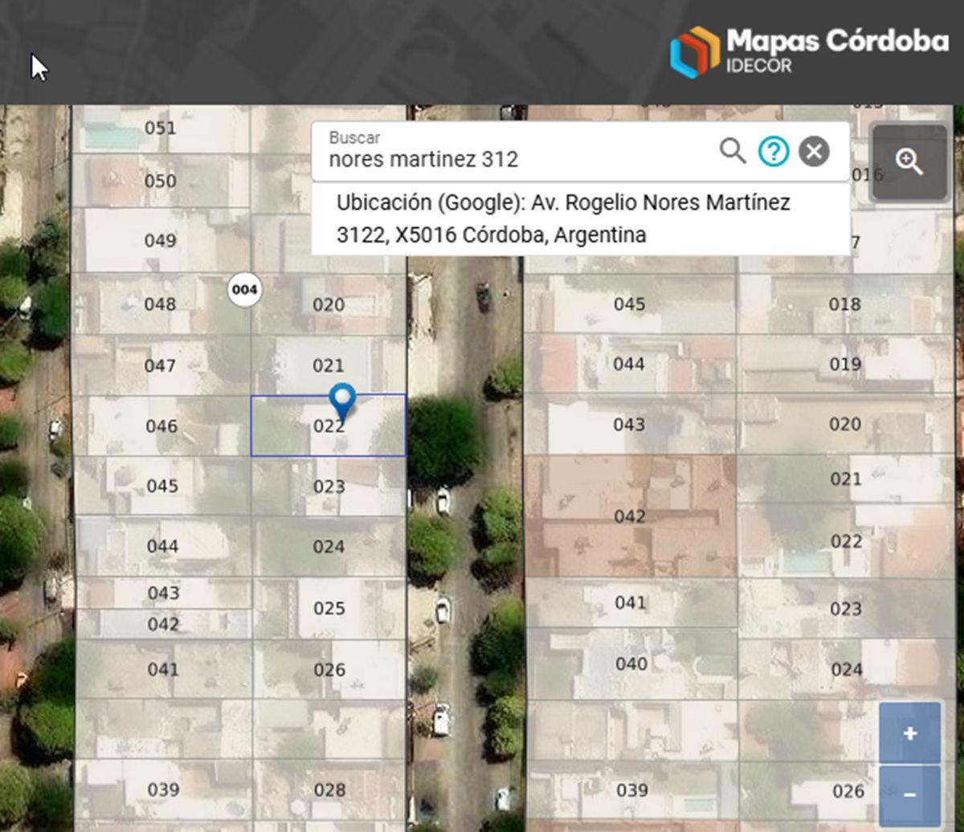Select parcel labeled 050
Viewport: 964px width, 832px height.
point(161,181)
